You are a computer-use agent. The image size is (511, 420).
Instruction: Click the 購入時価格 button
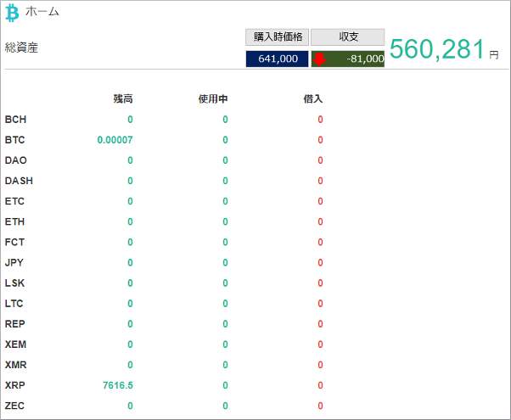277,36
